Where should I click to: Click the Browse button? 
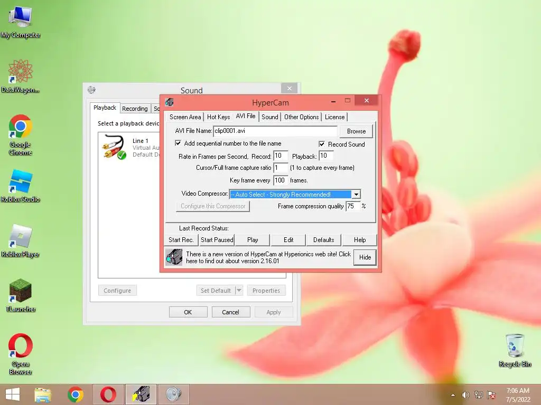click(356, 131)
